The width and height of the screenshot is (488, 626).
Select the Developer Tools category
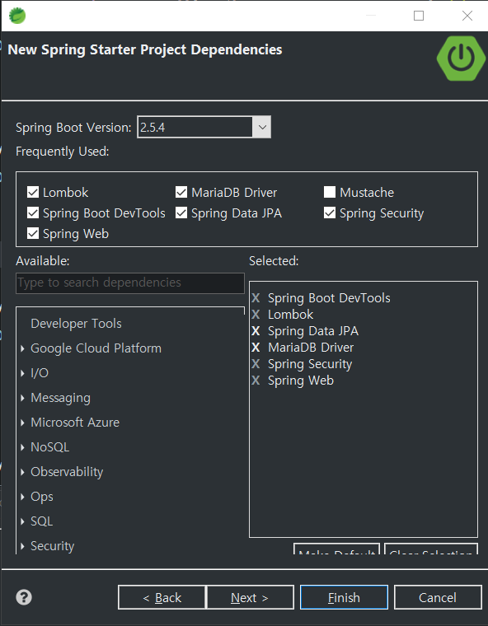[x=76, y=324]
